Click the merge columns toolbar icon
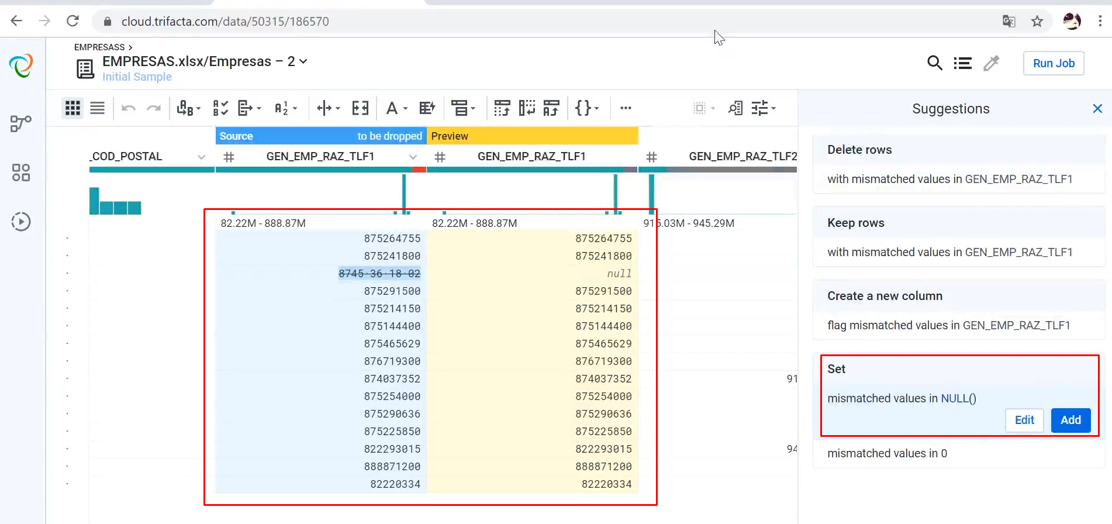This screenshot has height=524, width=1112. pyautogui.click(x=360, y=108)
